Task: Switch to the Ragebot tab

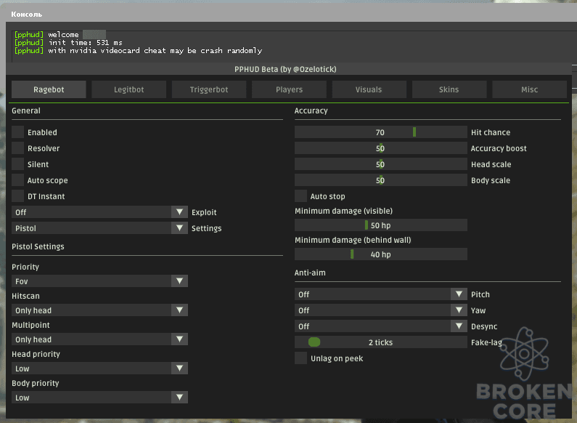Action: click(49, 89)
